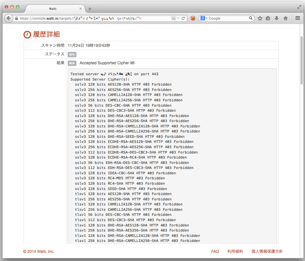Click the clock icon beside 履歴詳細
Viewport: 305px width, 261px height.
point(27,35)
